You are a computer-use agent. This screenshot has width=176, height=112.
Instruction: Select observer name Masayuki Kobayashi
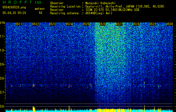(100, 3)
